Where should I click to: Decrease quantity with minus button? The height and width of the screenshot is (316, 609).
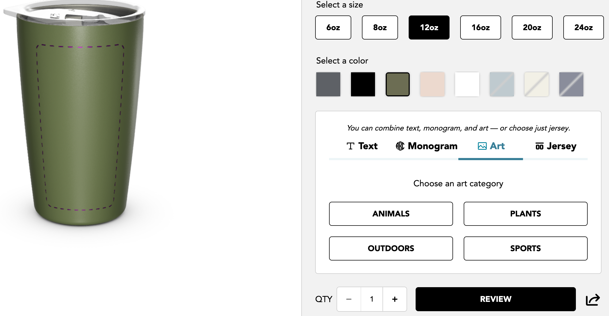coord(349,299)
